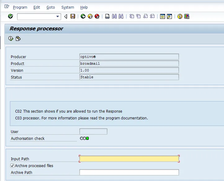
Task: Collapse command field with left triangle icon
Action: [66, 16]
